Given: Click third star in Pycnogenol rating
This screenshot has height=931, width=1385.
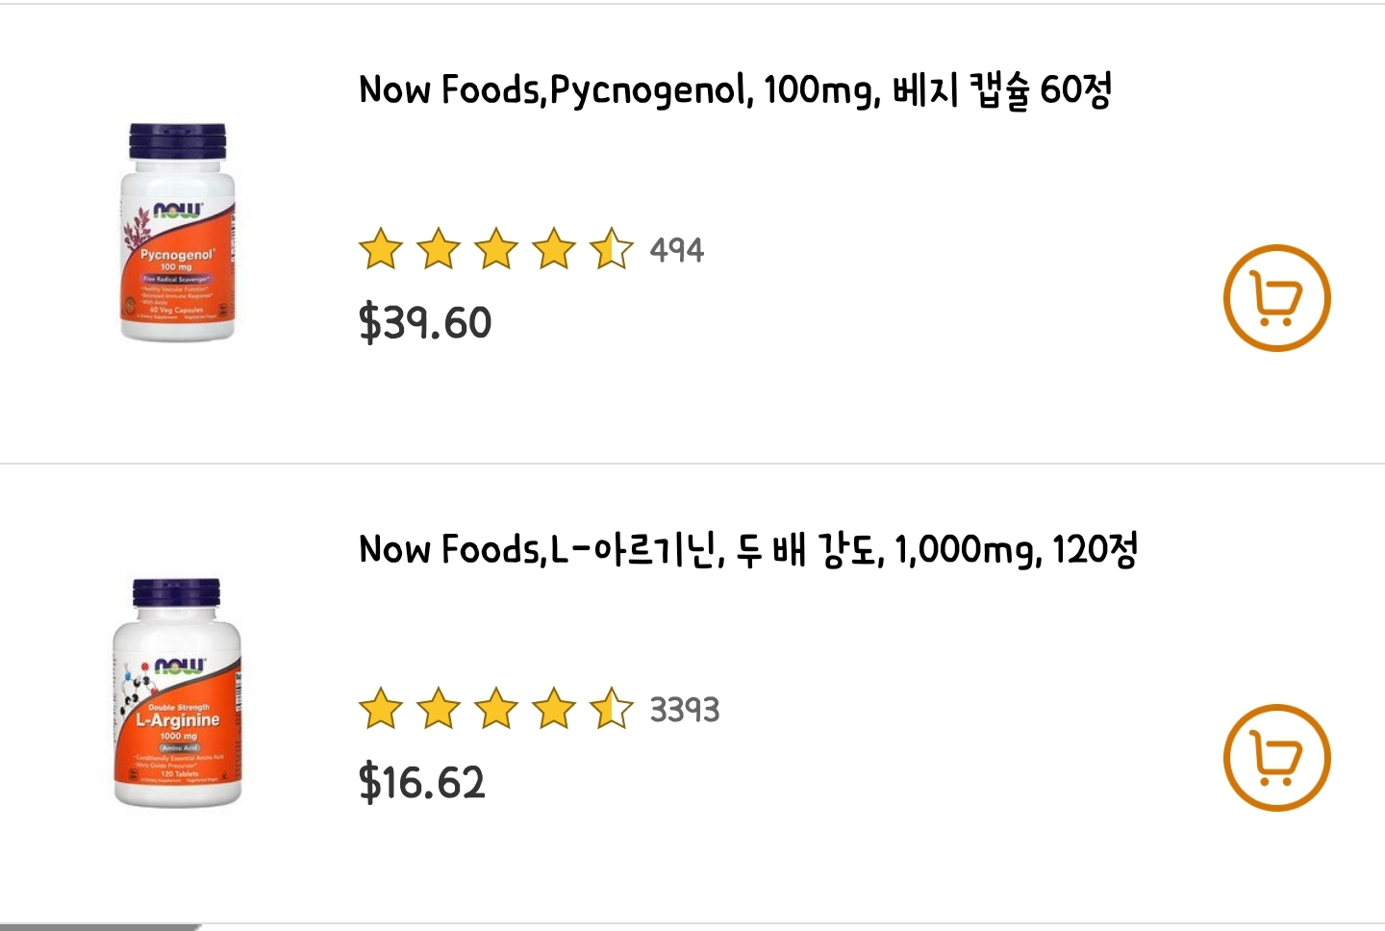Looking at the screenshot, I should point(496,249).
